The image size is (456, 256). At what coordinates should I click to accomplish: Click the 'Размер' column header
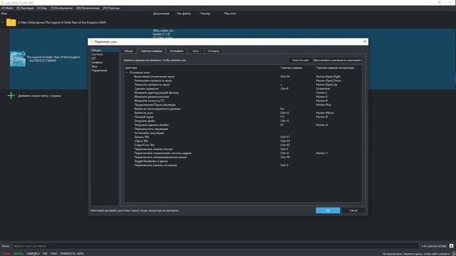(205, 14)
